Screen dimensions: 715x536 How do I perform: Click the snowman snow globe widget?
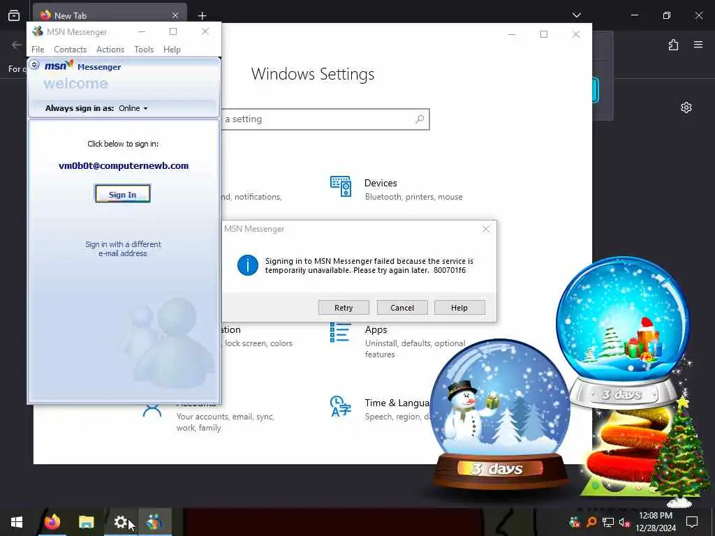point(500,412)
